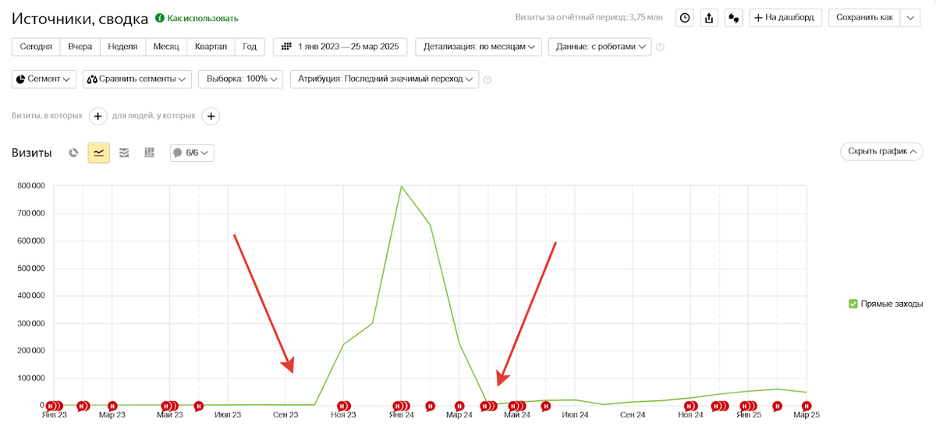Click the Июл 23 axis label
This screenshot has height=433, width=936.
click(x=227, y=415)
